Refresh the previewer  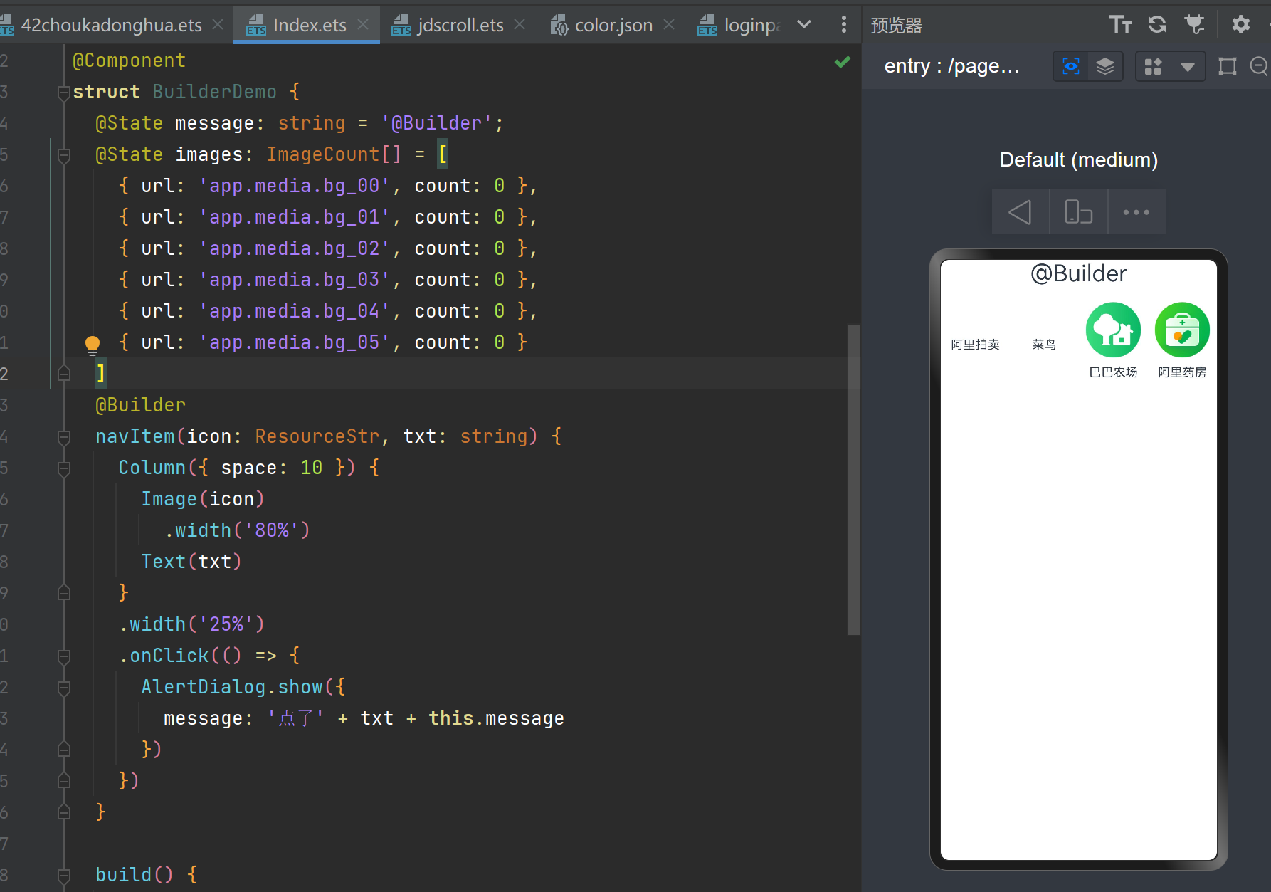(1157, 25)
